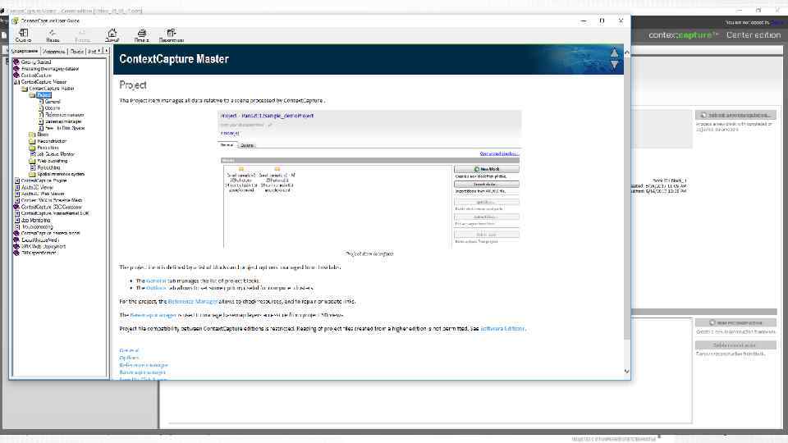Open the General topic in the tree
Image resolution: width=788 pixels, height=443 pixels.
(53, 102)
